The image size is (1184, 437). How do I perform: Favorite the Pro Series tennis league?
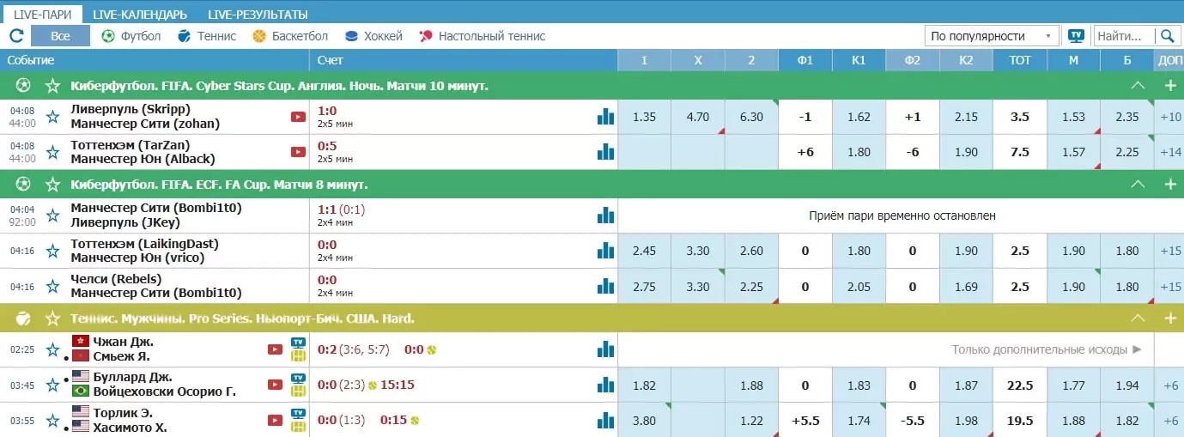(x=53, y=319)
